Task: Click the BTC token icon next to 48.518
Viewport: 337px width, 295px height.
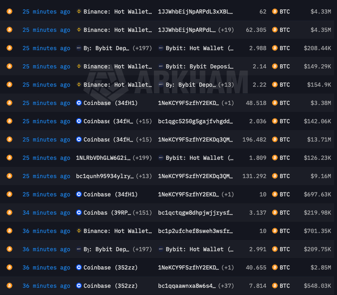Action: click(x=275, y=103)
